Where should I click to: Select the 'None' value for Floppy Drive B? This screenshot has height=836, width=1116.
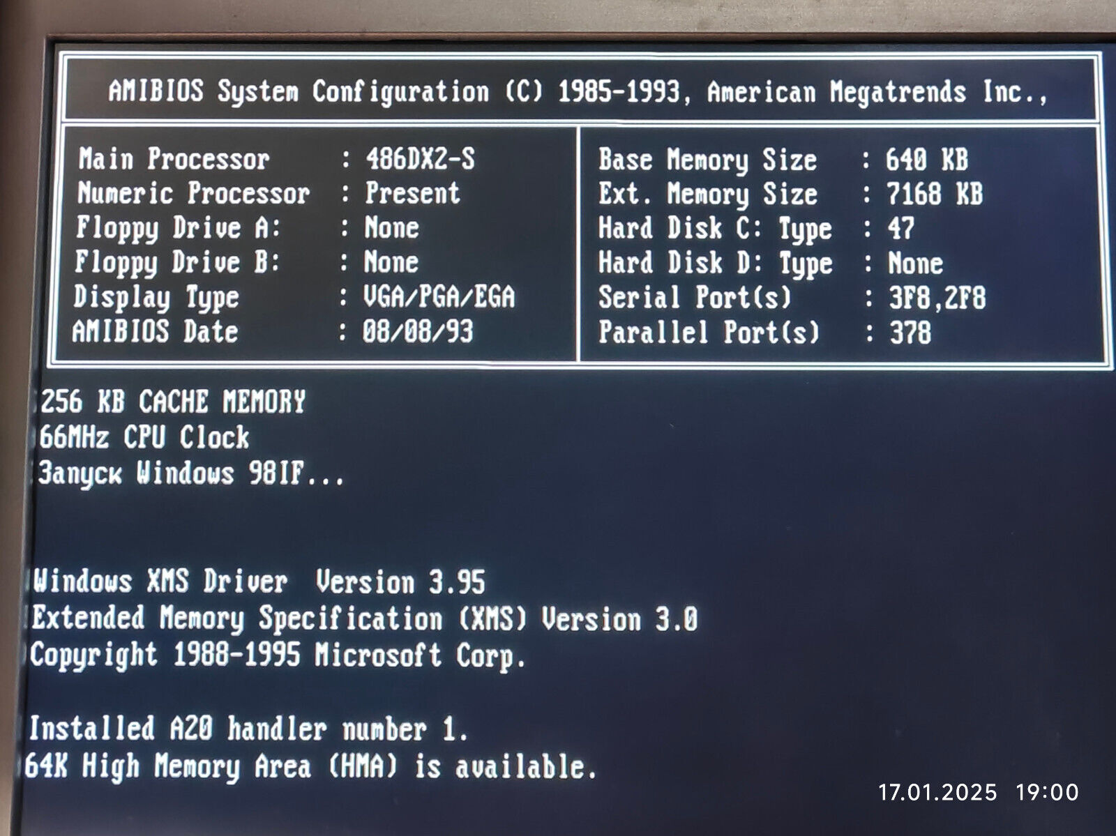[391, 262]
